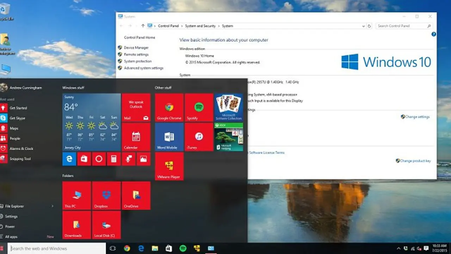The width and height of the screenshot is (451, 254).
Task: Click the Task View taskbar button
Action: [x=113, y=248]
